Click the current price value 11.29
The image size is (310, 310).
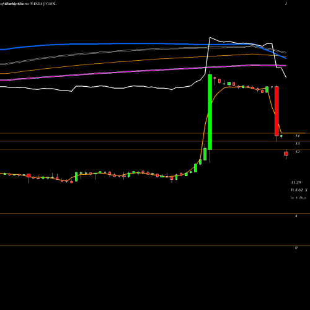(x=296, y=183)
